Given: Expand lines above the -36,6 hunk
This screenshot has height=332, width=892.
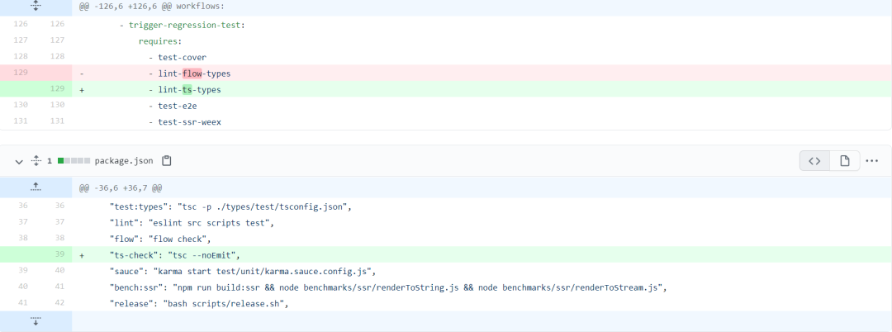Looking at the screenshot, I should (x=36, y=187).
